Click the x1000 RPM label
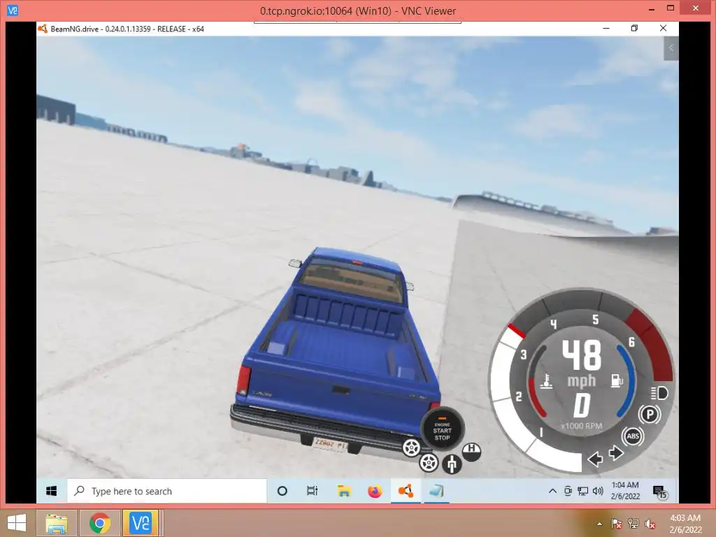This screenshot has width=716, height=537. (581, 426)
